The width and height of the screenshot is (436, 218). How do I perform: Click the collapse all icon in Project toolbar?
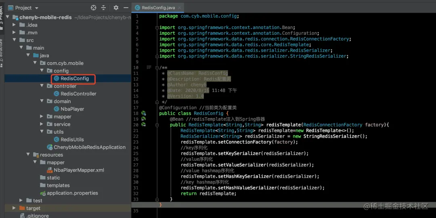[x=103, y=8]
